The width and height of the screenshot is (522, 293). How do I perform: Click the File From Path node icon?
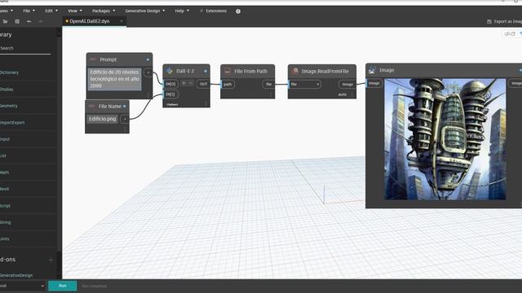[x=228, y=71]
